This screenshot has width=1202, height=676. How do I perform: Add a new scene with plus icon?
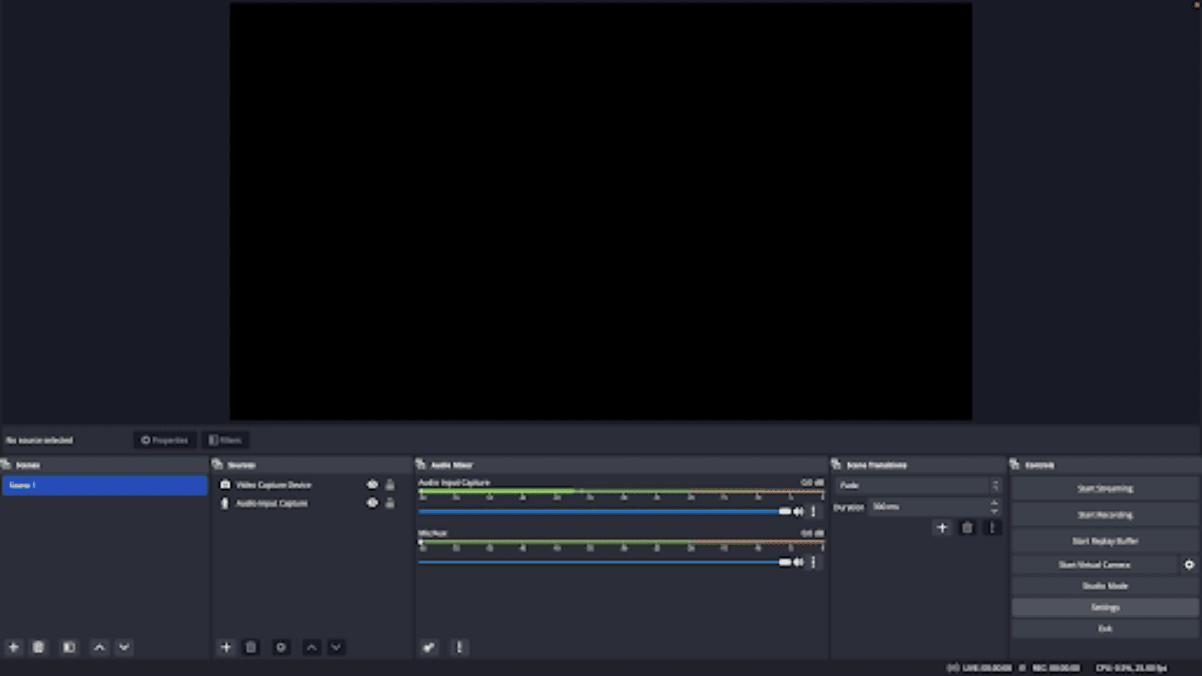click(13, 647)
